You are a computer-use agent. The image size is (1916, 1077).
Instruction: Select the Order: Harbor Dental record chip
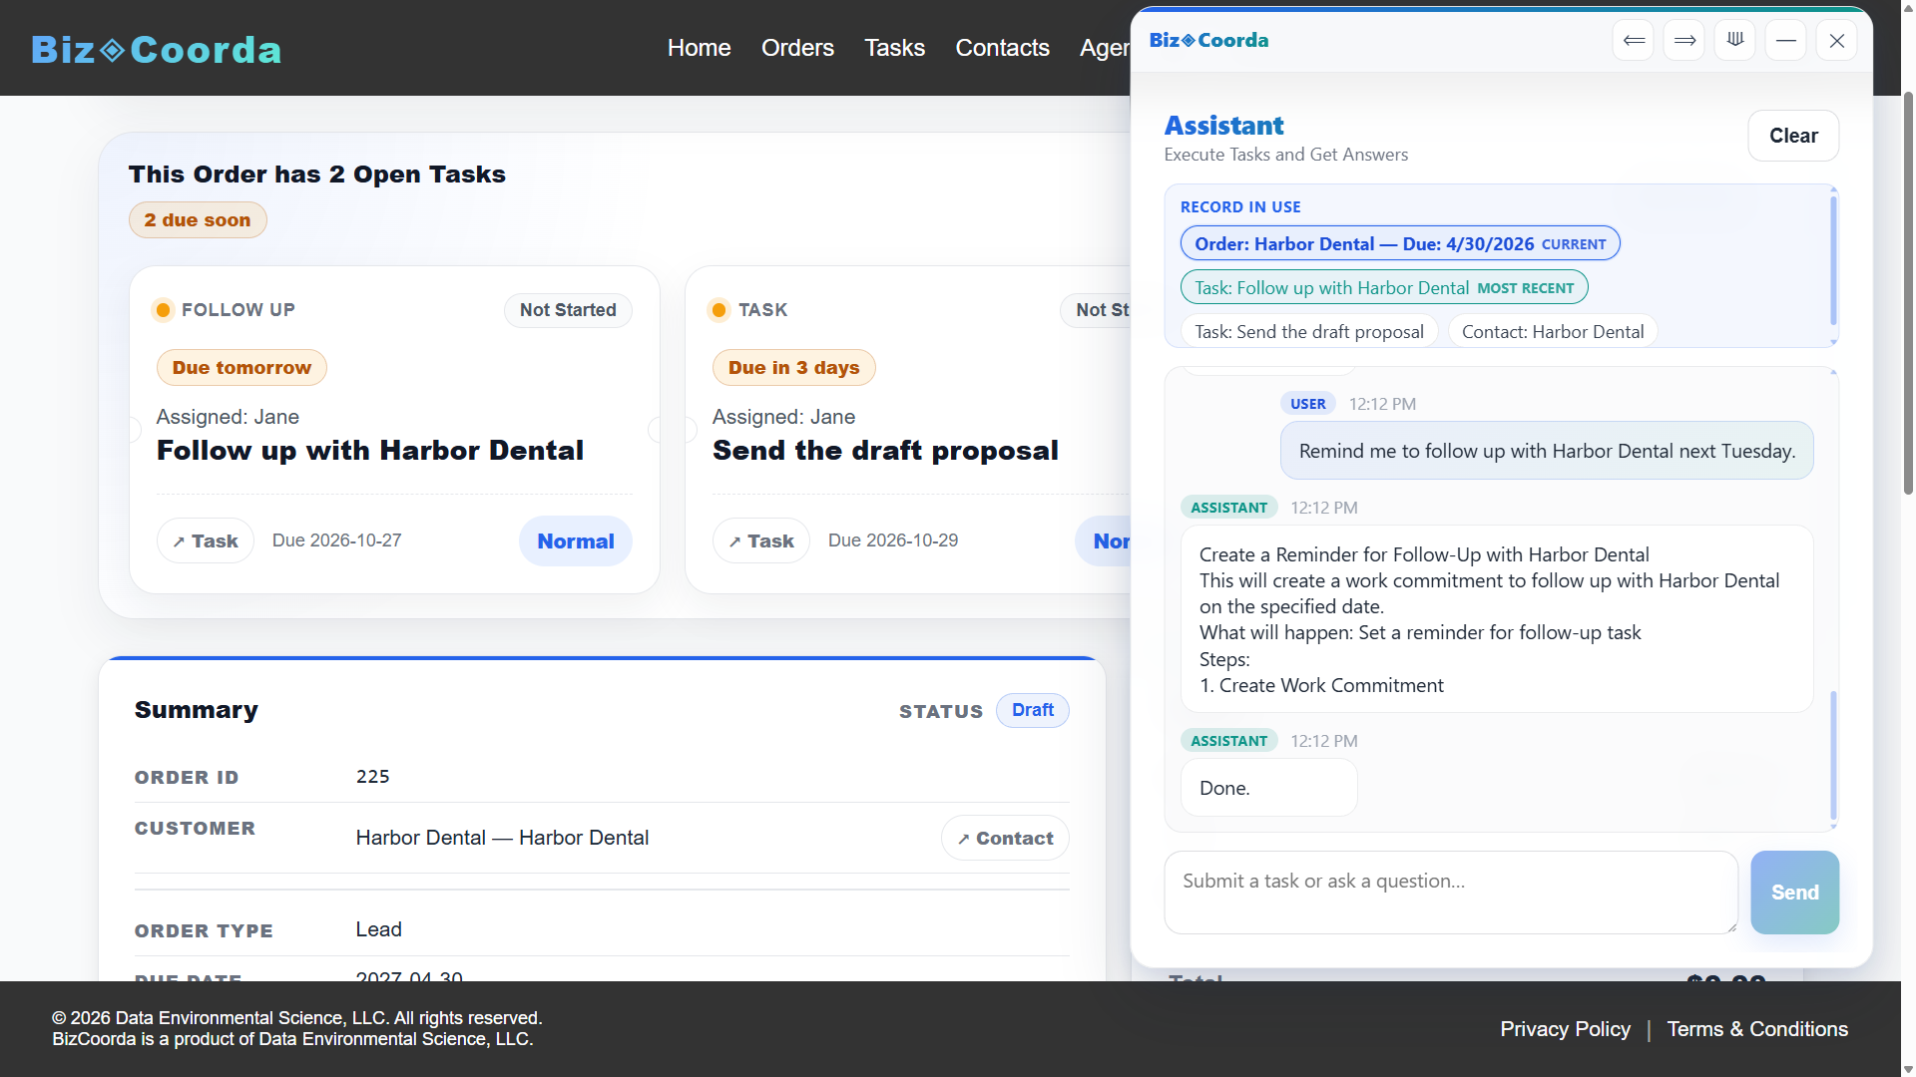1400,243
